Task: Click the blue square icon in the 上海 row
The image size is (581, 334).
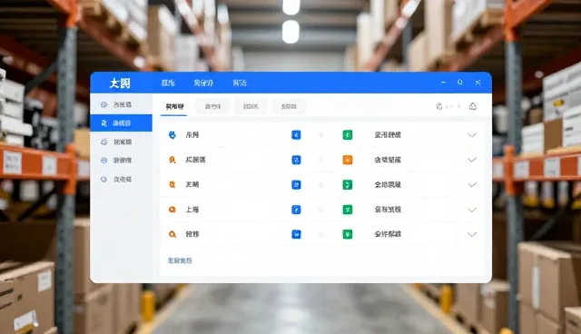Action: [x=296, y=210]
